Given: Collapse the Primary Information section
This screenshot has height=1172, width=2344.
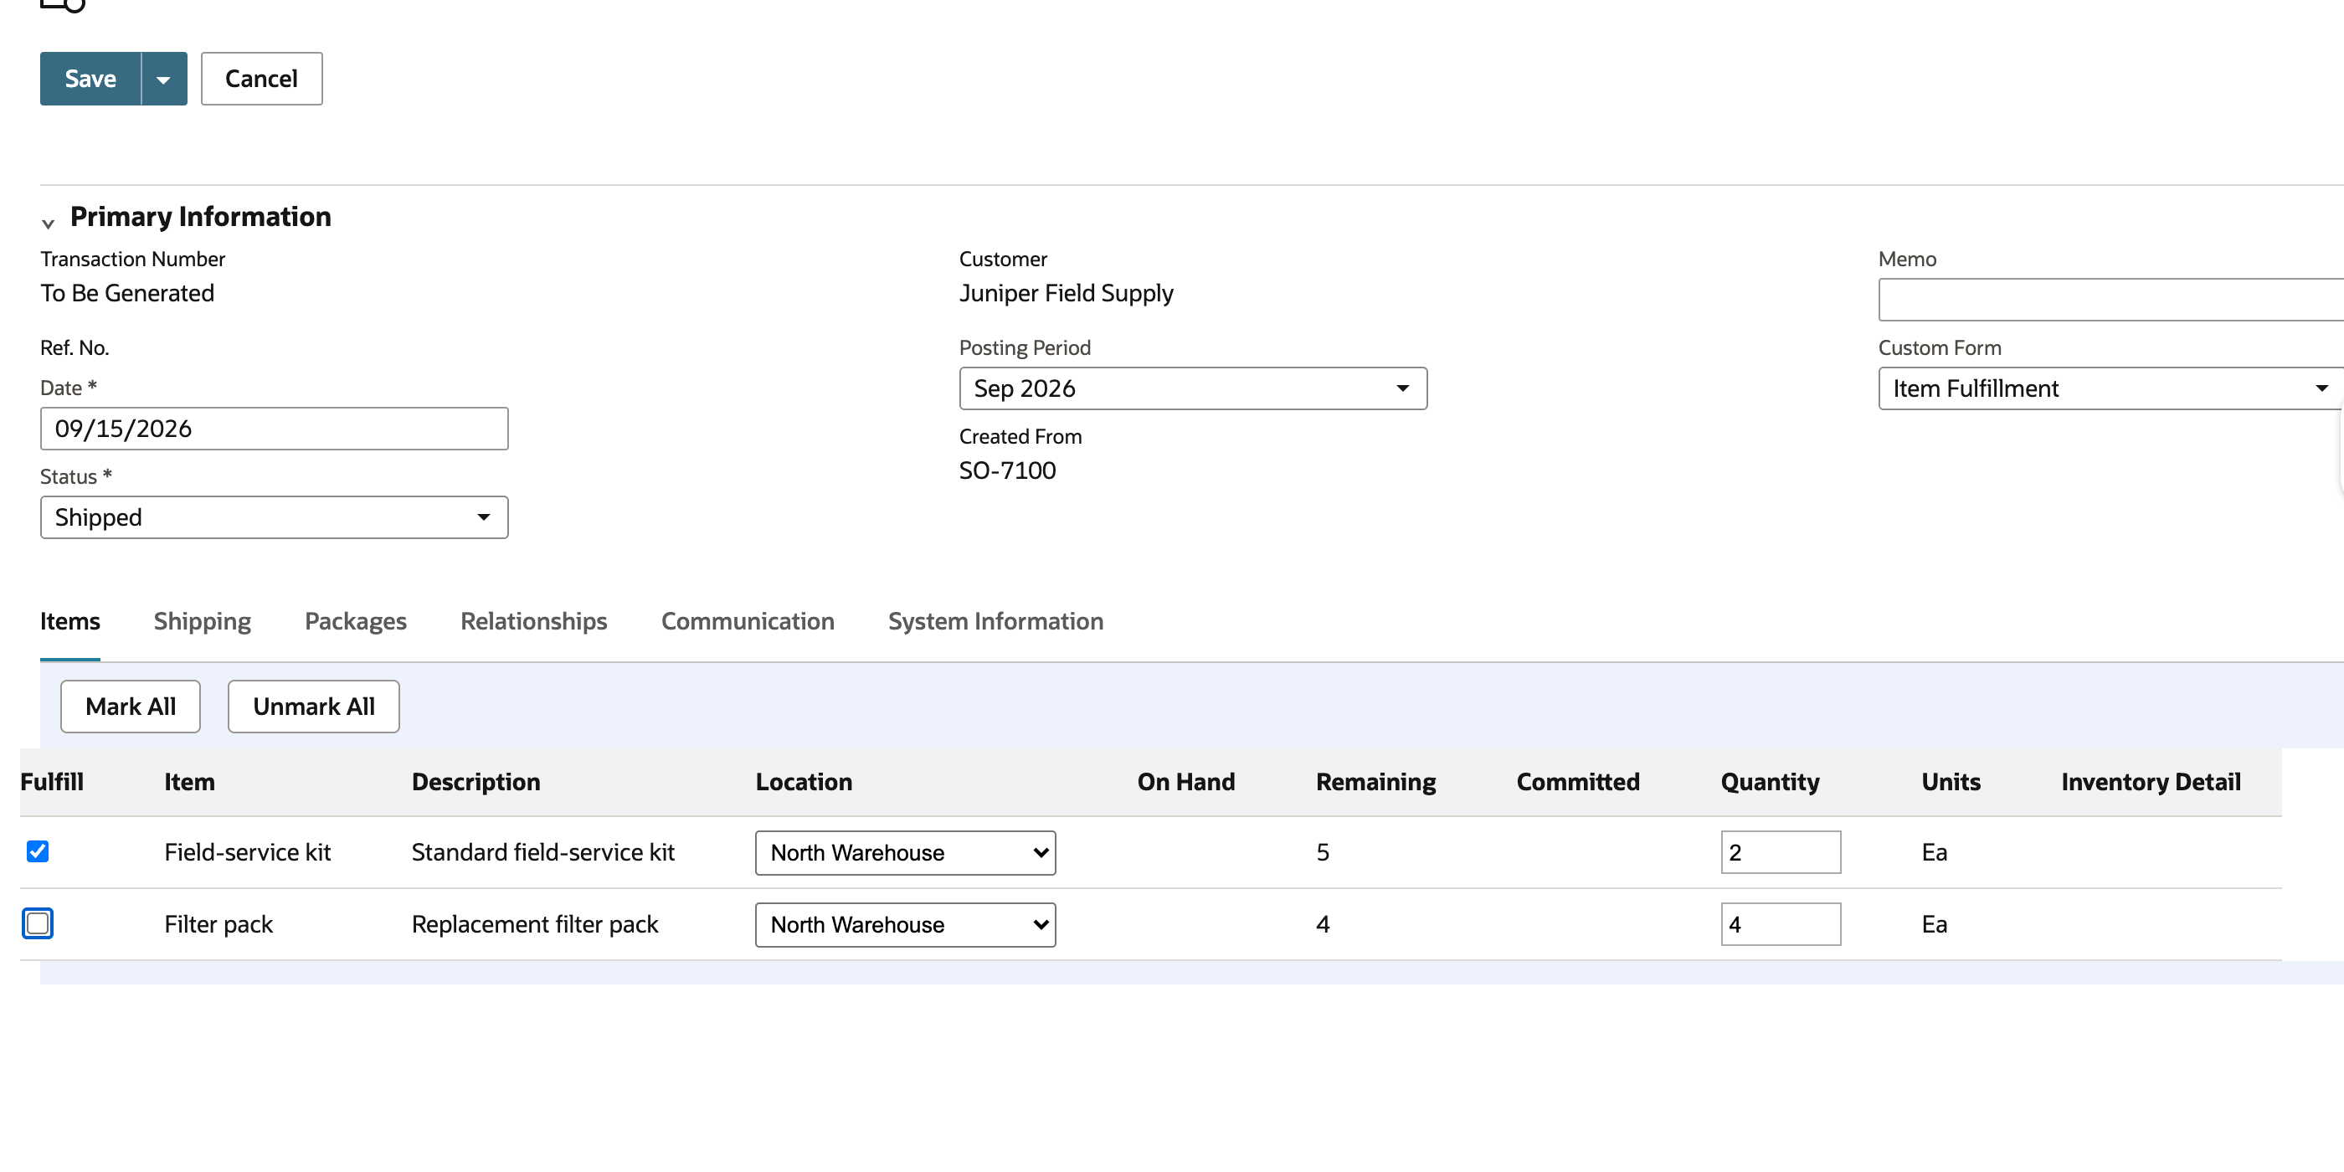Looking at the screenshot, I should [49, 223].
